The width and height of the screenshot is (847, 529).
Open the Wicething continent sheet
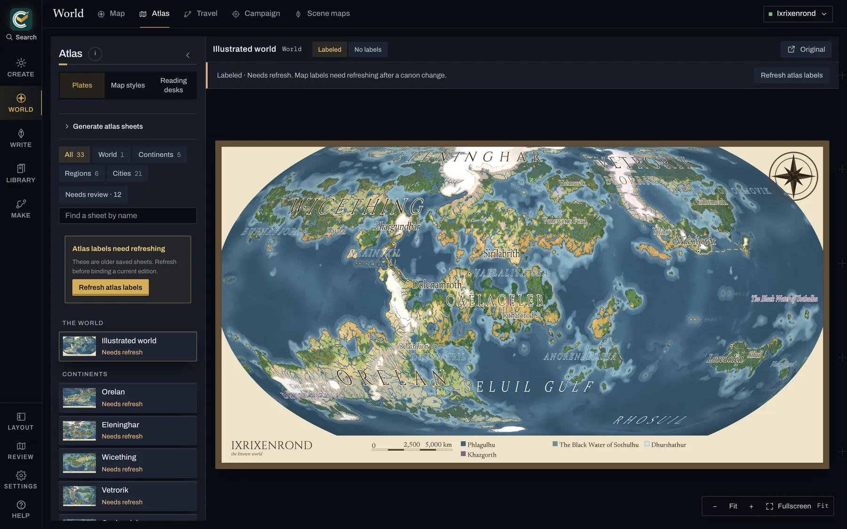click(128, 463)
